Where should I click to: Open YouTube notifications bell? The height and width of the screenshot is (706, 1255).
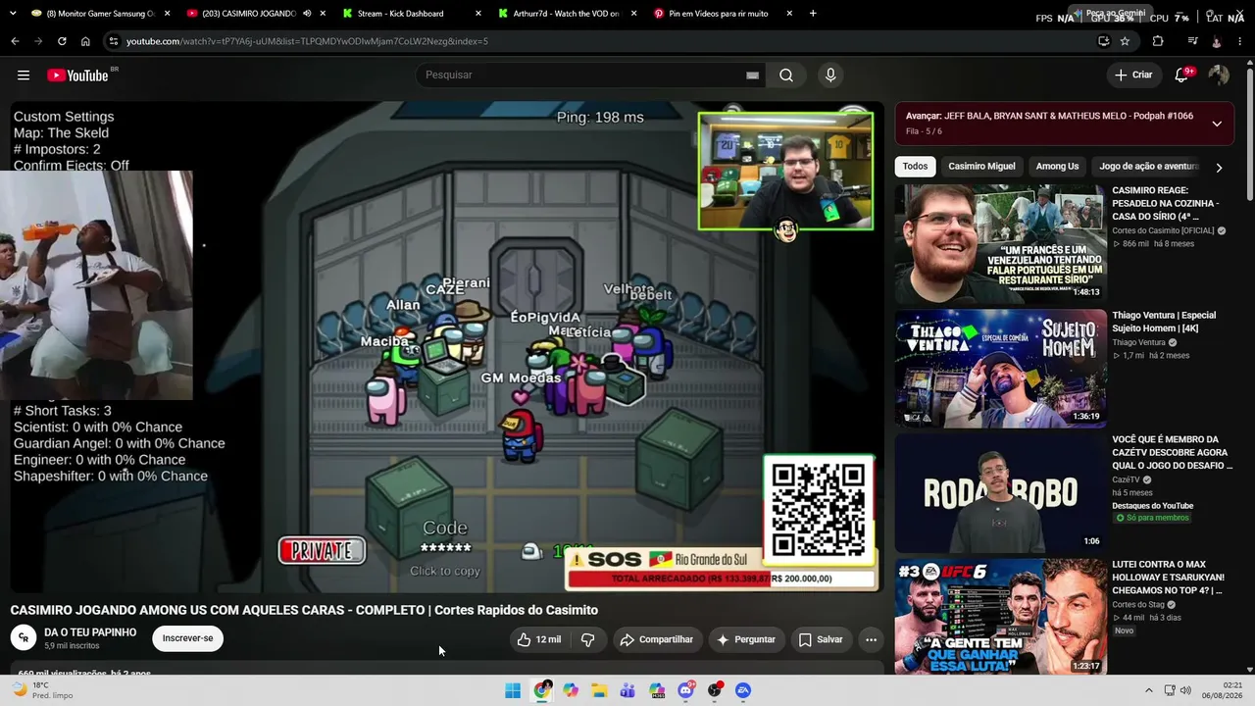[1182, 76]
